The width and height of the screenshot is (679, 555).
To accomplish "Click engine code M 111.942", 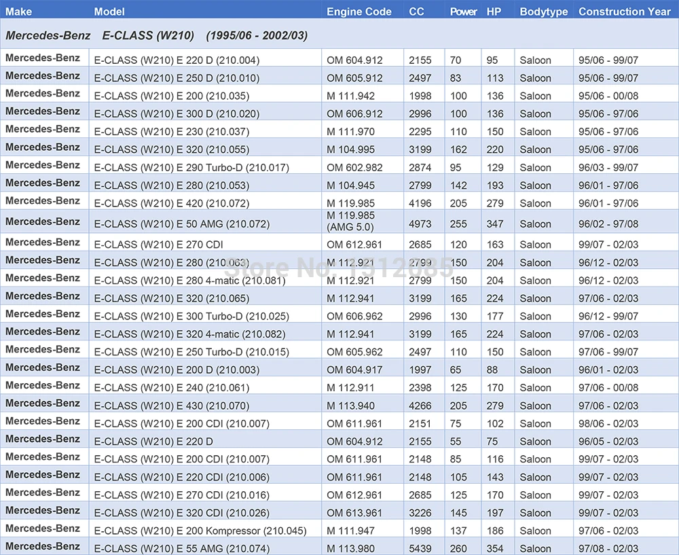I will click(x=351, y=96).
